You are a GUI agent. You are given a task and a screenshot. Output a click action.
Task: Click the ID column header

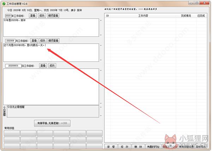(107, 16)
